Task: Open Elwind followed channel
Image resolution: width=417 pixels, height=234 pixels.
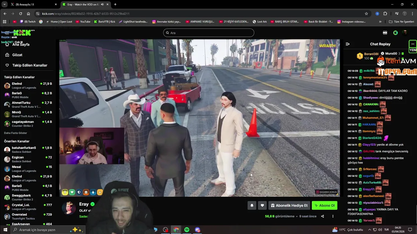Action: click(x=29, y=86)
